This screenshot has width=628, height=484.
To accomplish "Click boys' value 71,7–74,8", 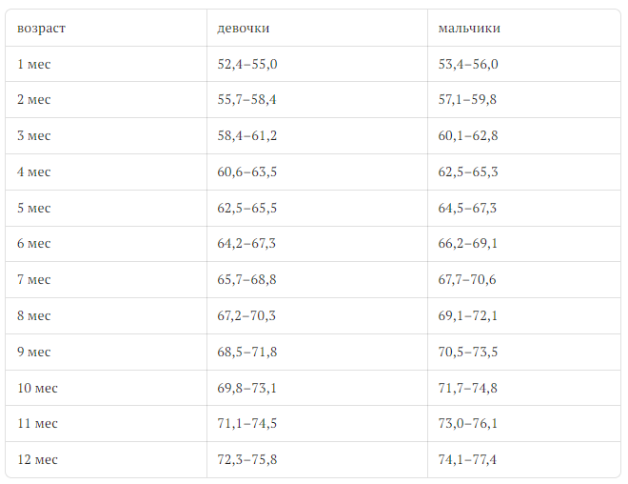I will [467, 388].
